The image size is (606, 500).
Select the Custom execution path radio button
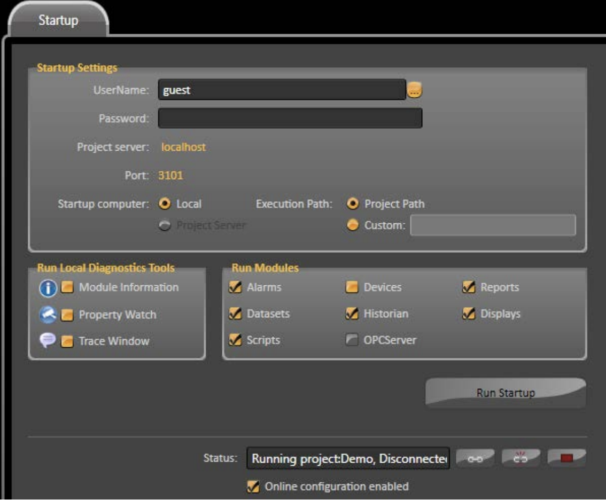[353, 225]
